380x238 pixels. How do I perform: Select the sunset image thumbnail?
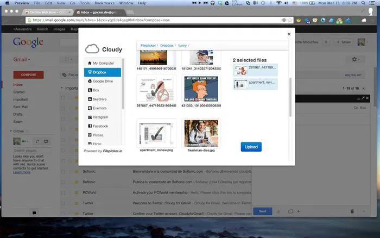154,57
